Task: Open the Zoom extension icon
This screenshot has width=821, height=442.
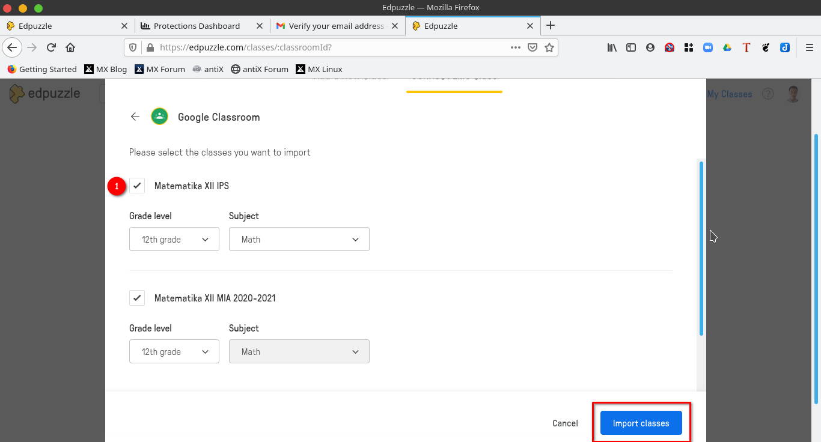Action: (708, 47)
